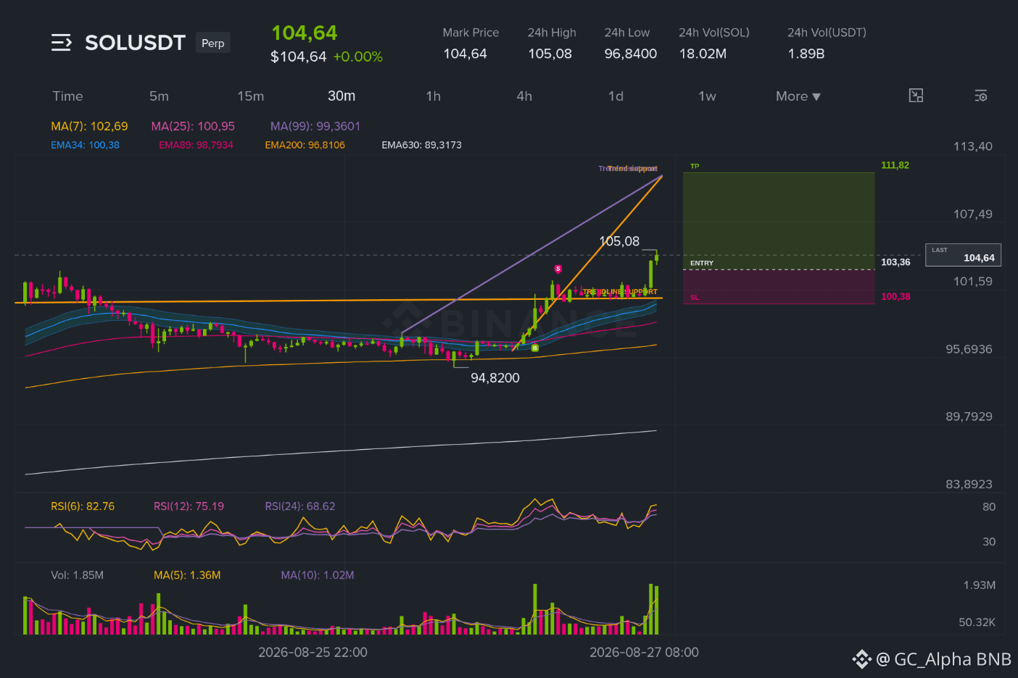The width and height of the screenshot is (1018, 678).
Task: Click the RSI(6): 82.76 label
Action: tap(83, 506)
